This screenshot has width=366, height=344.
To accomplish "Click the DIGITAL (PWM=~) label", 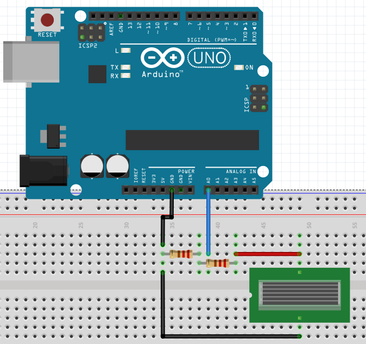I will (x=212, y=40).
